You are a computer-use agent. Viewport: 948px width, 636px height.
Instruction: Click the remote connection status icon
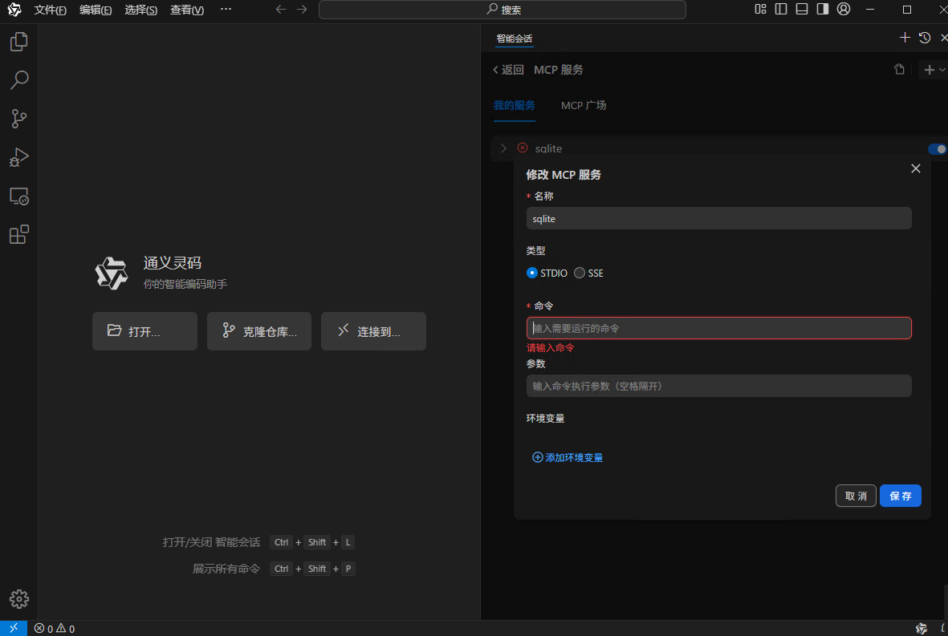coord(14,628)
